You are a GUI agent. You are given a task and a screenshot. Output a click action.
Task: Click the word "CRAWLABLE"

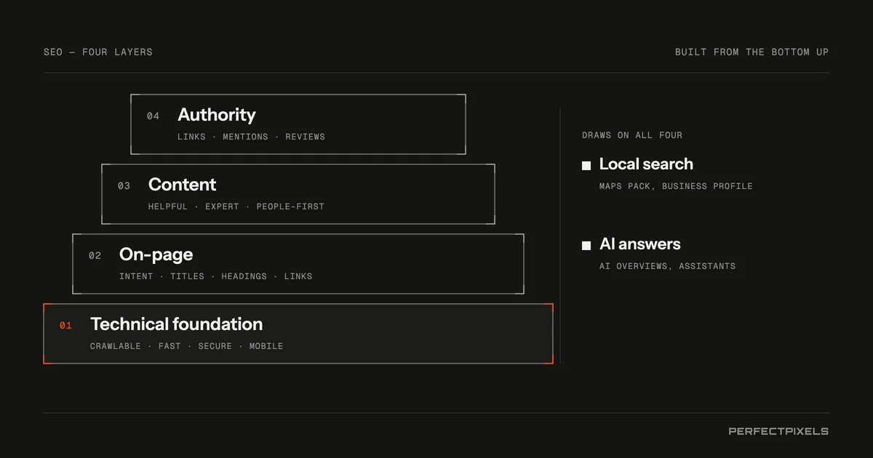coord(116,346)
